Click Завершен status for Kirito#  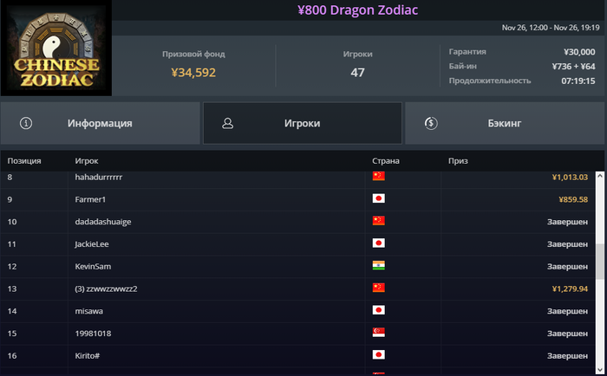click(x=567, y=356)
